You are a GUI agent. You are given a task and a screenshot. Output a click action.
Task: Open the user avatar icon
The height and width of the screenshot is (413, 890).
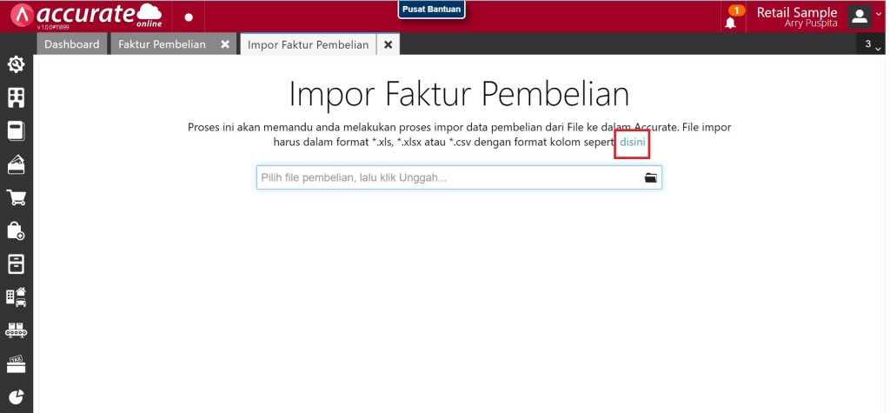860,17
